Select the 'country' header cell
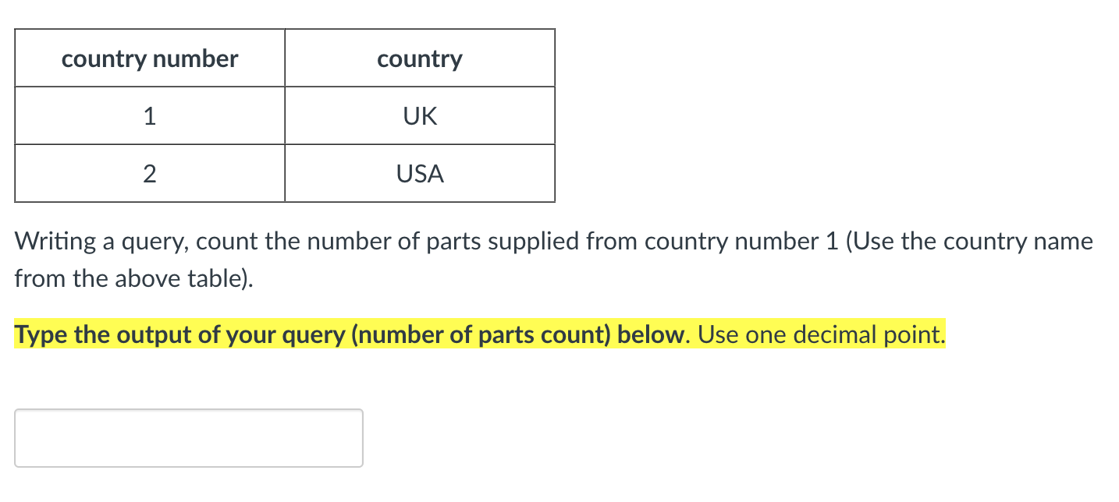 click(419, 58)
